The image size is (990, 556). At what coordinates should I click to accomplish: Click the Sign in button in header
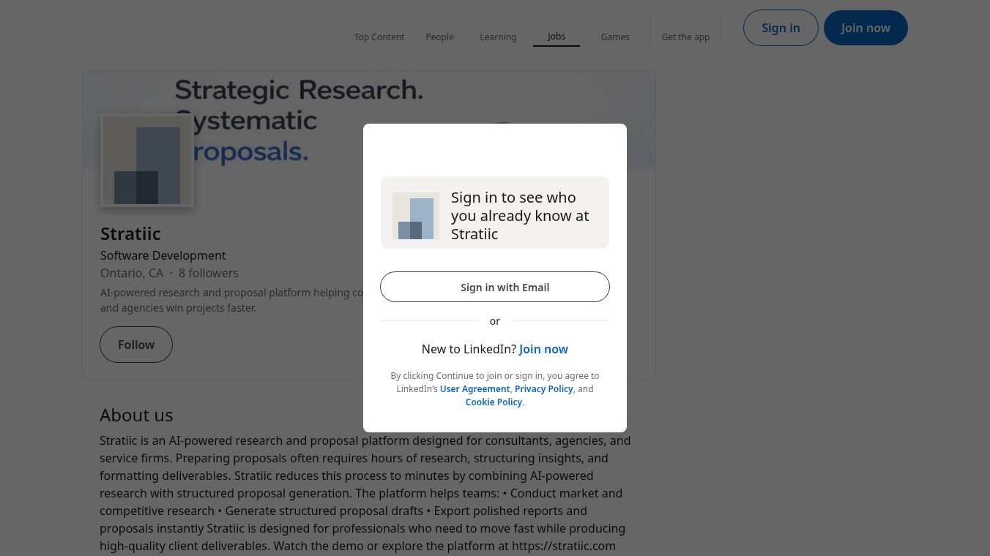[x=781, y=28]
